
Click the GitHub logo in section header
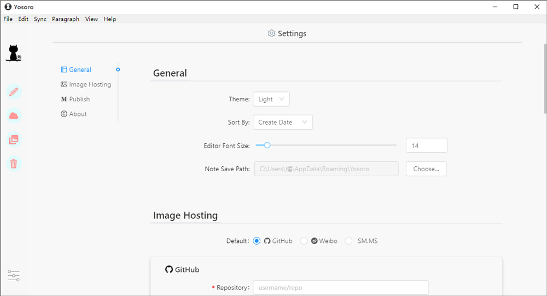pos(169,270)
